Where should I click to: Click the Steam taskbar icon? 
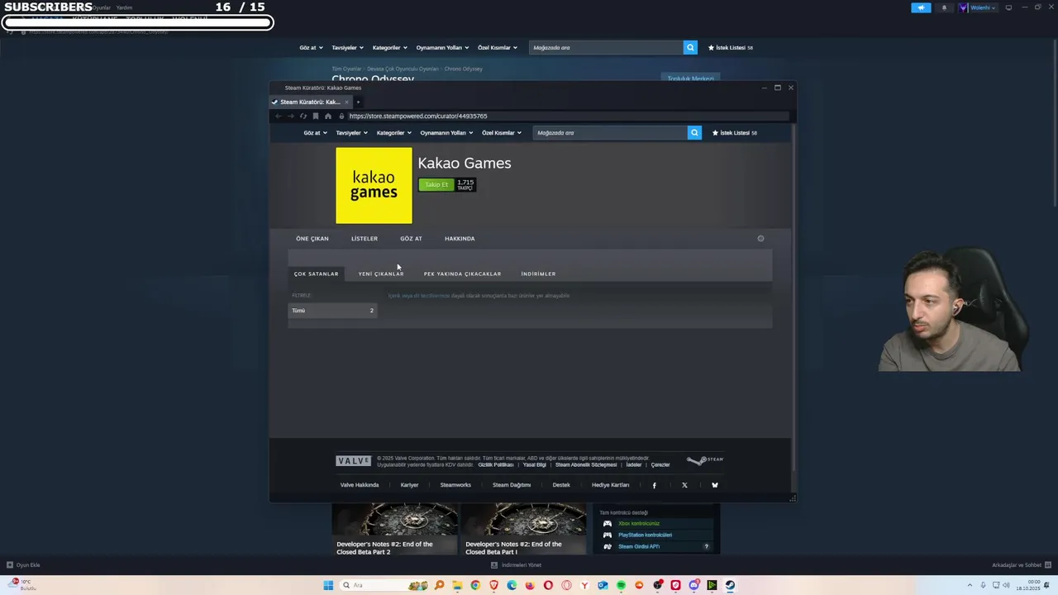[730, 585]
